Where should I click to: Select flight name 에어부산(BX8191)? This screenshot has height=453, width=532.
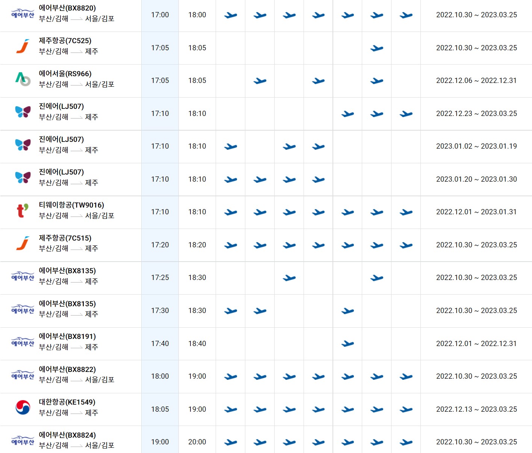pyautogui.click(x=67, y=336)
